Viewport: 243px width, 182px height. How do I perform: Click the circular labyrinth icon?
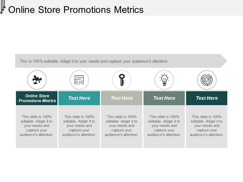tap(207, 80)
